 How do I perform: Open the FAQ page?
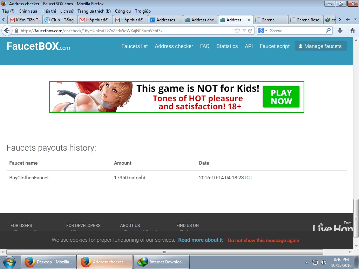tap(205, 46)
